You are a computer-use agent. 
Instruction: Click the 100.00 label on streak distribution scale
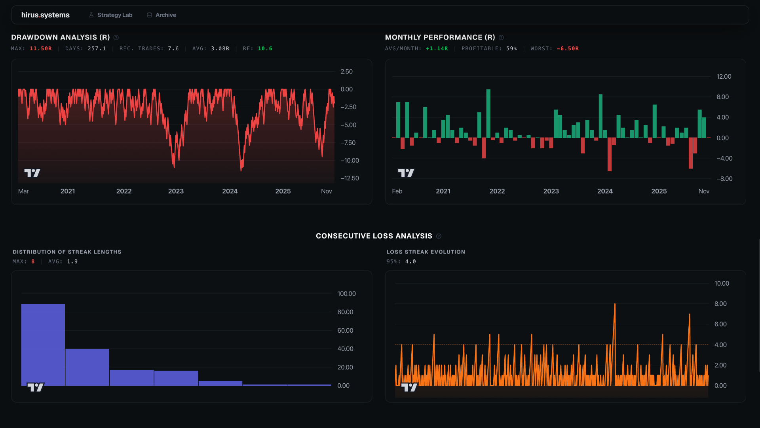[346, 294]
